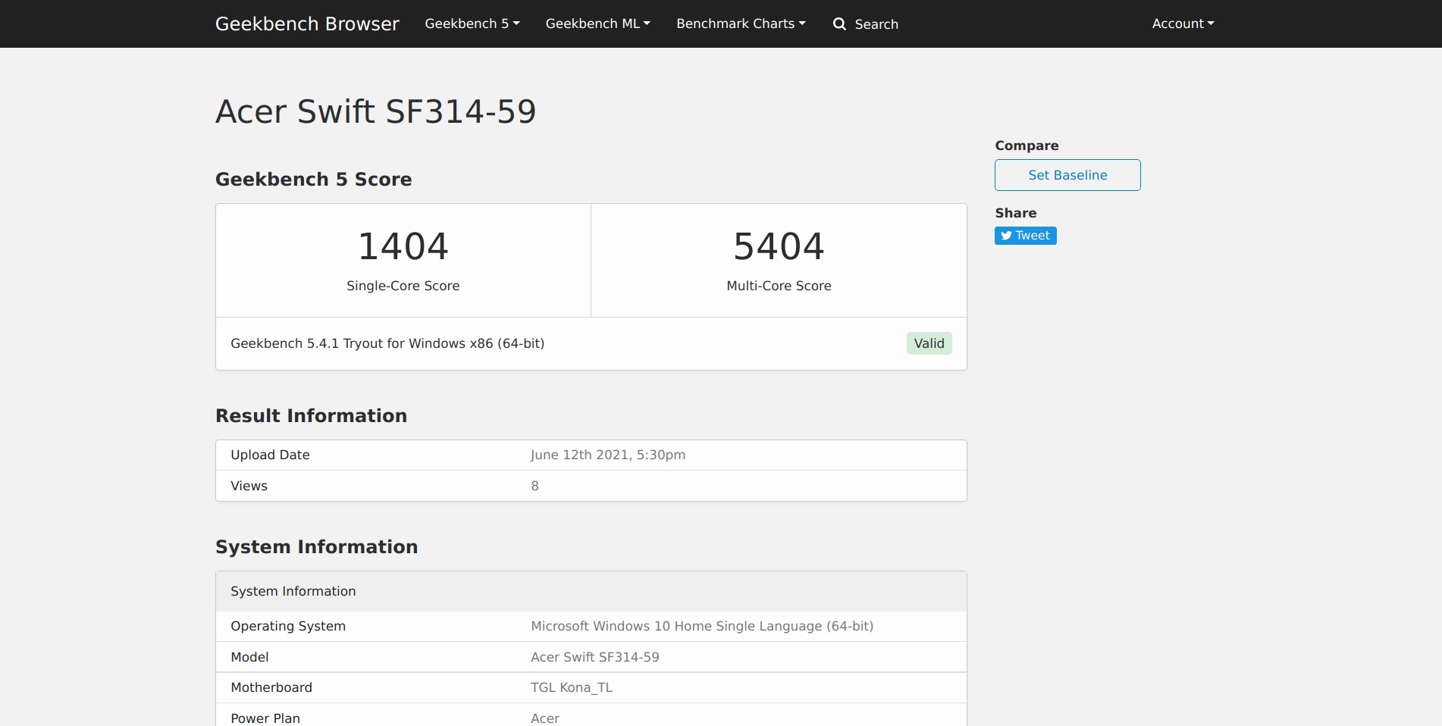Click the Twitter bird icon in Tweet button
This screenshot has height=726, width=1442.
click(x=1006, y=236)
